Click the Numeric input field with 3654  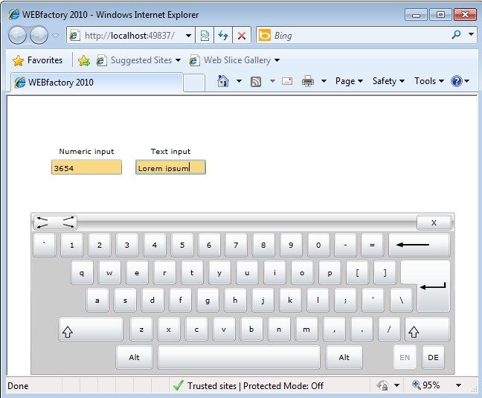86,168
